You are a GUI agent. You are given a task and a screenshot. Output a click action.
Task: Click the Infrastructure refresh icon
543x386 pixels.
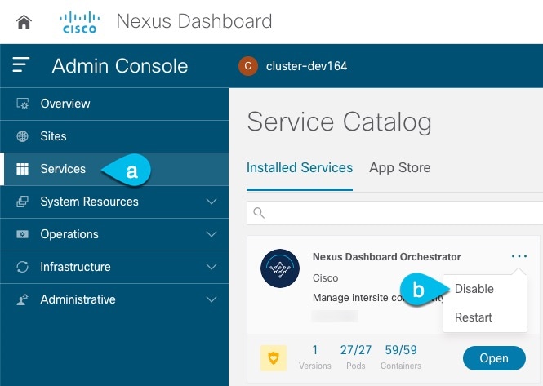[23, 267]
